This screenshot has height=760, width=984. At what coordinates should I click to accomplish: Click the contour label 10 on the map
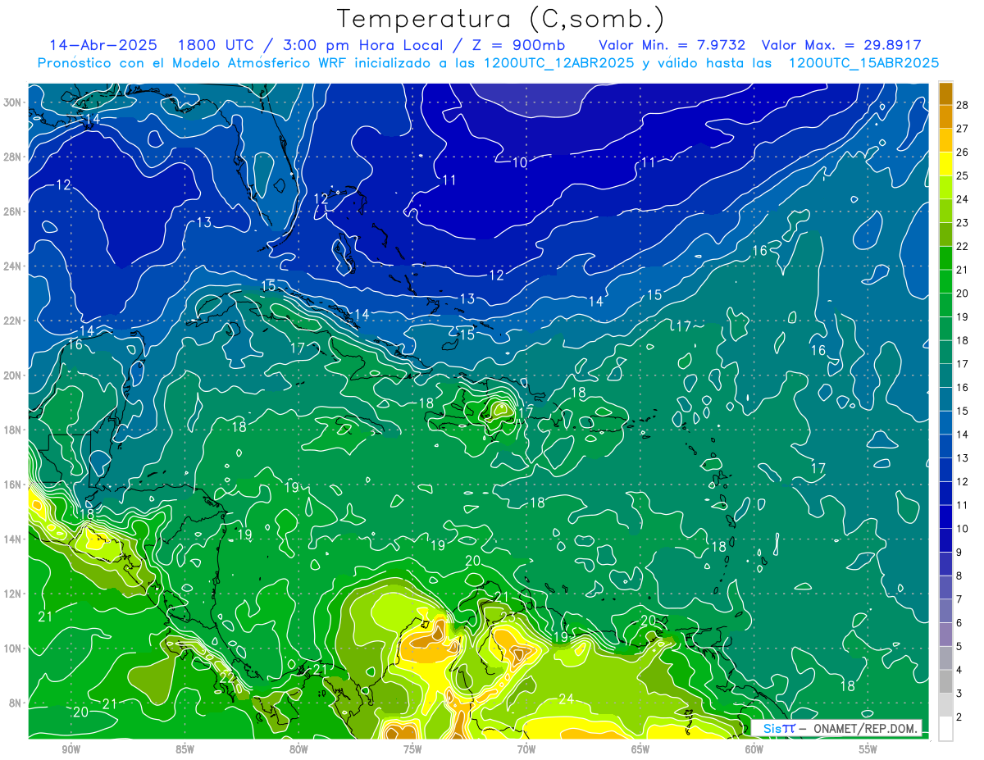[520, 163]
